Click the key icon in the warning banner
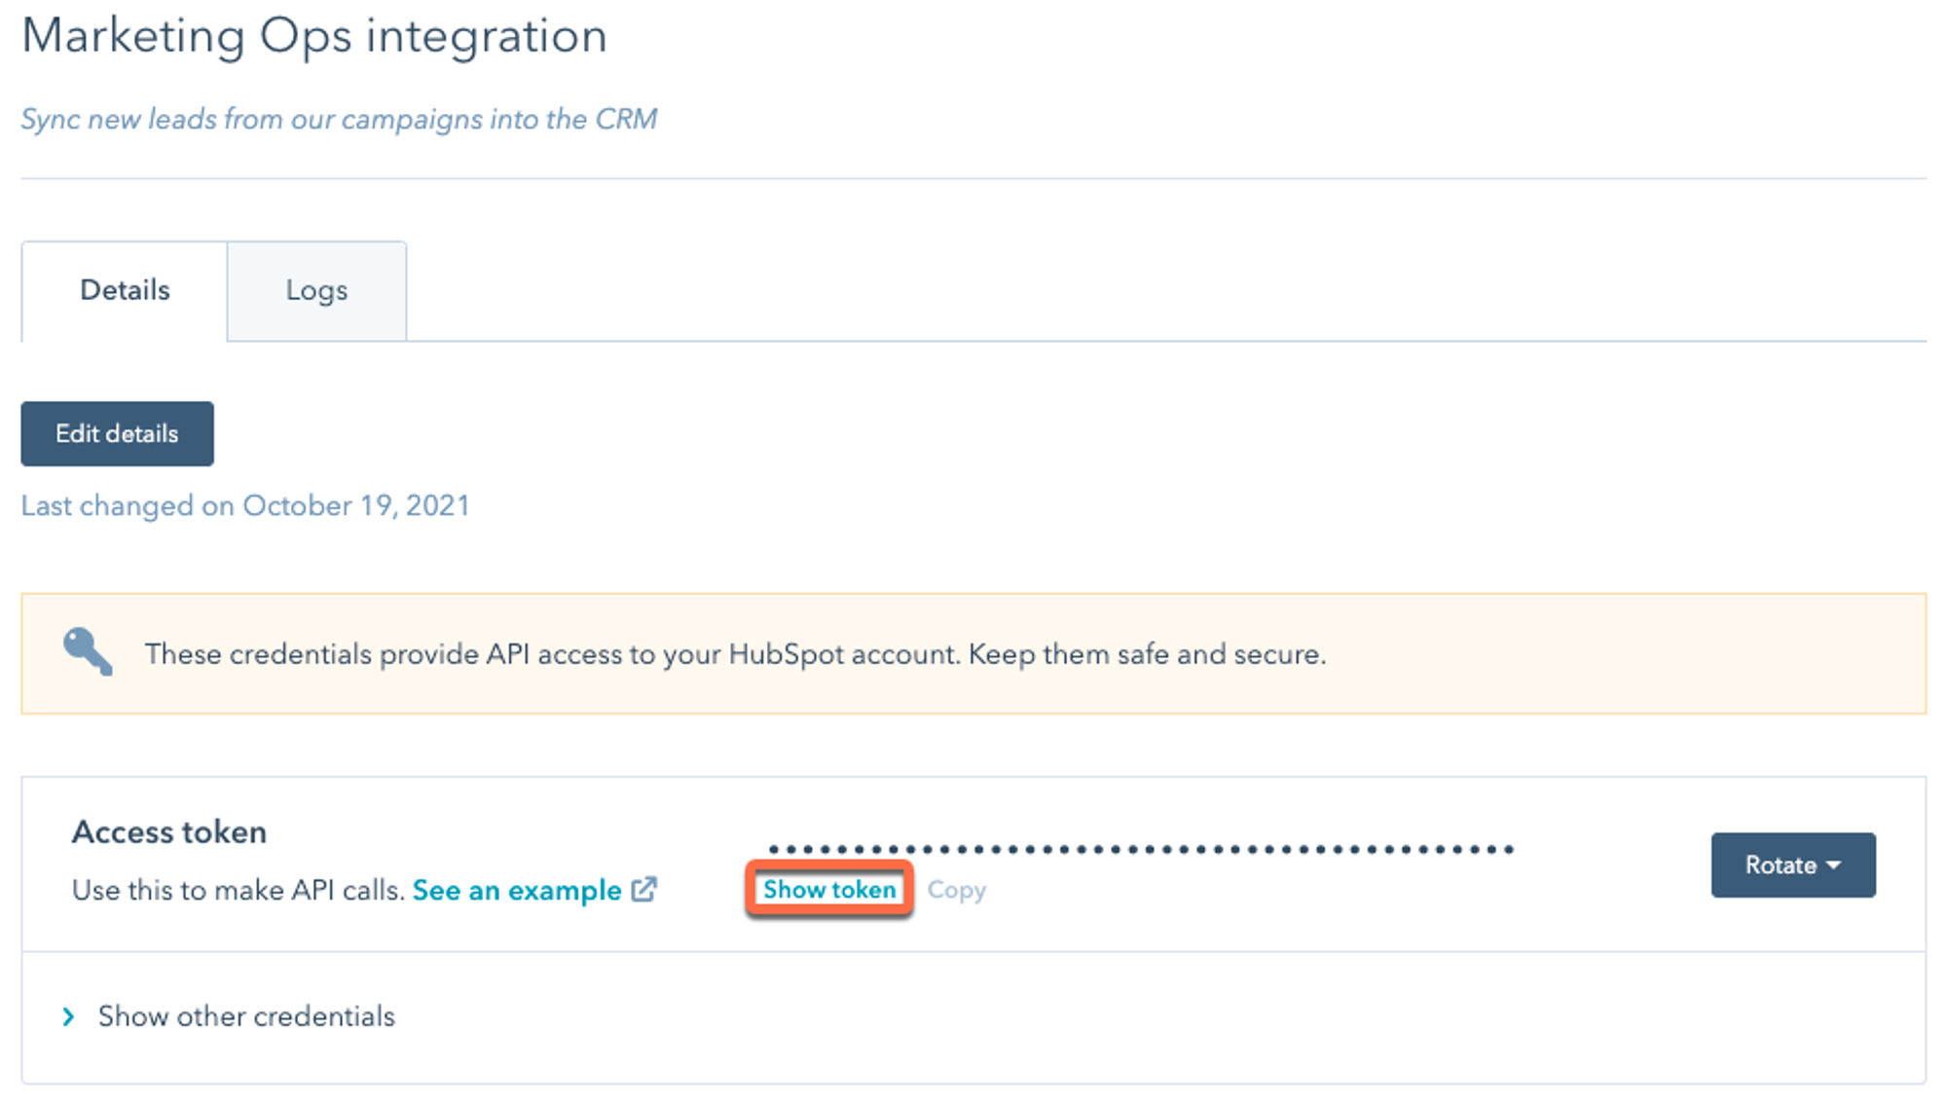Image resolution: width=1947 pixels, height=1105 pixels. (x=88, y=651)
